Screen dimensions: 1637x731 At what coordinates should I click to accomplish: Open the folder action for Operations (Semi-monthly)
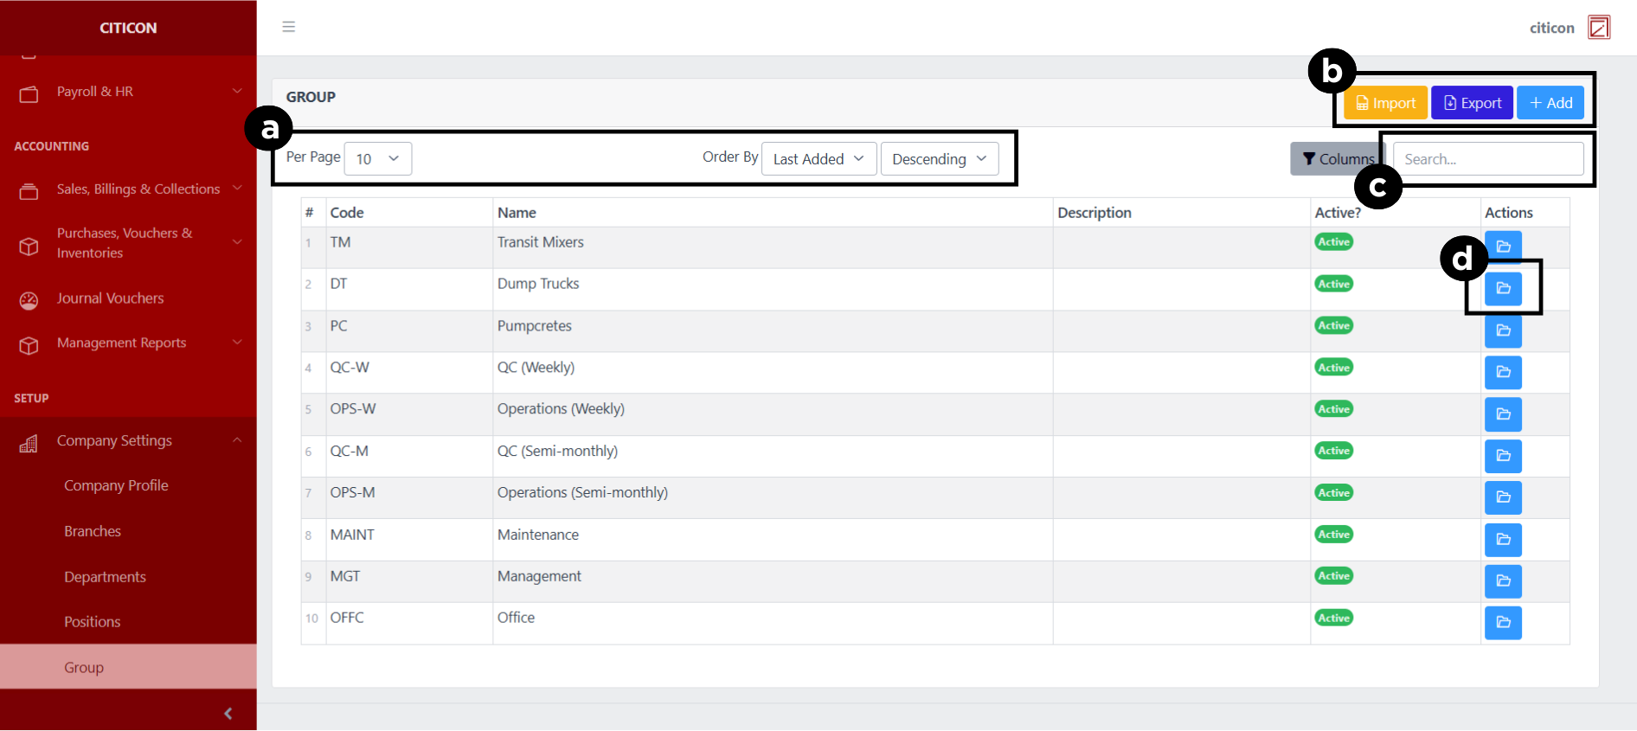click(x=1503, y=497)
